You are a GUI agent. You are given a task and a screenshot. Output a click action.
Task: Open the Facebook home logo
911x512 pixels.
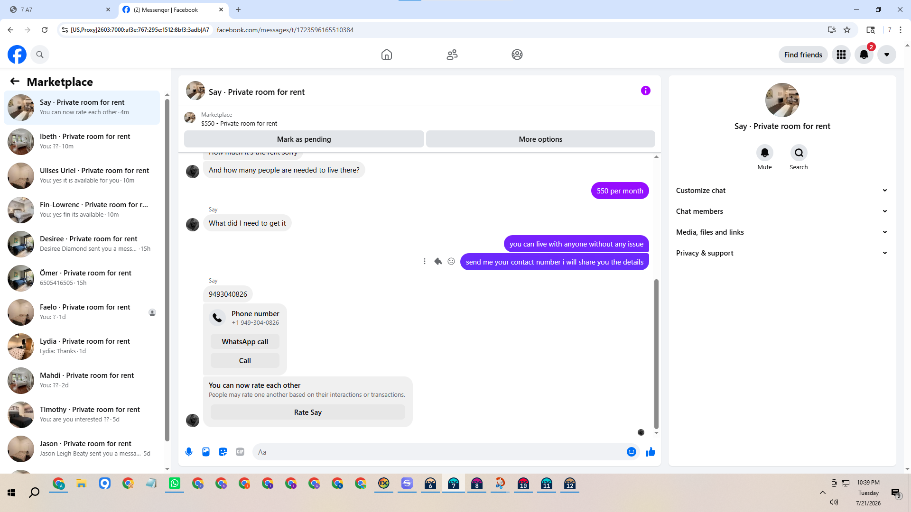pos(17,55)
